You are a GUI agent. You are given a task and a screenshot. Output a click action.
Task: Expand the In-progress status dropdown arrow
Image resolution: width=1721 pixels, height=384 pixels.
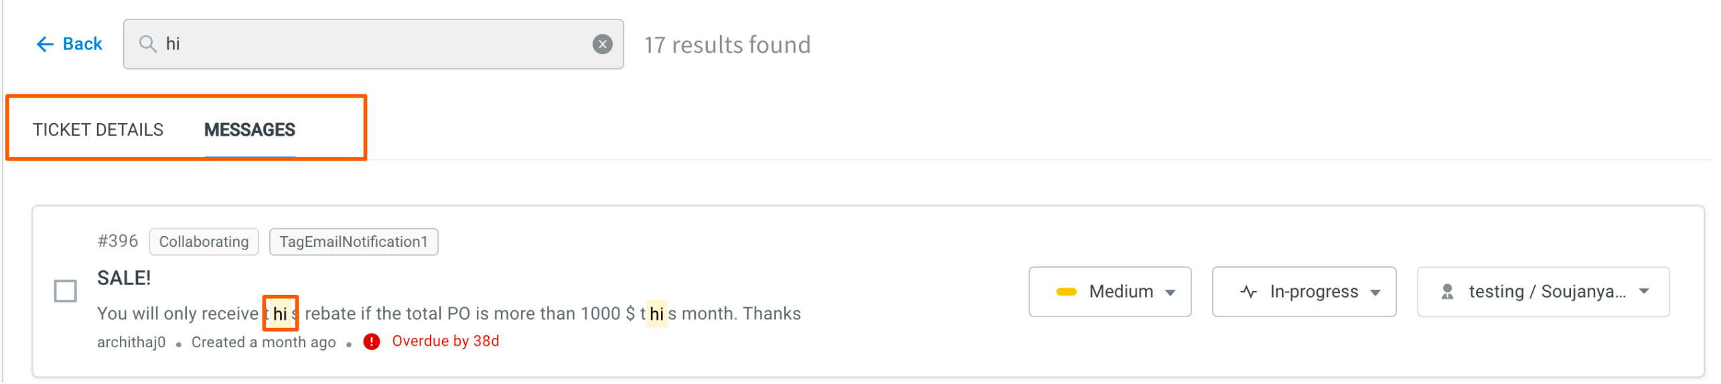click(1375, 292)
